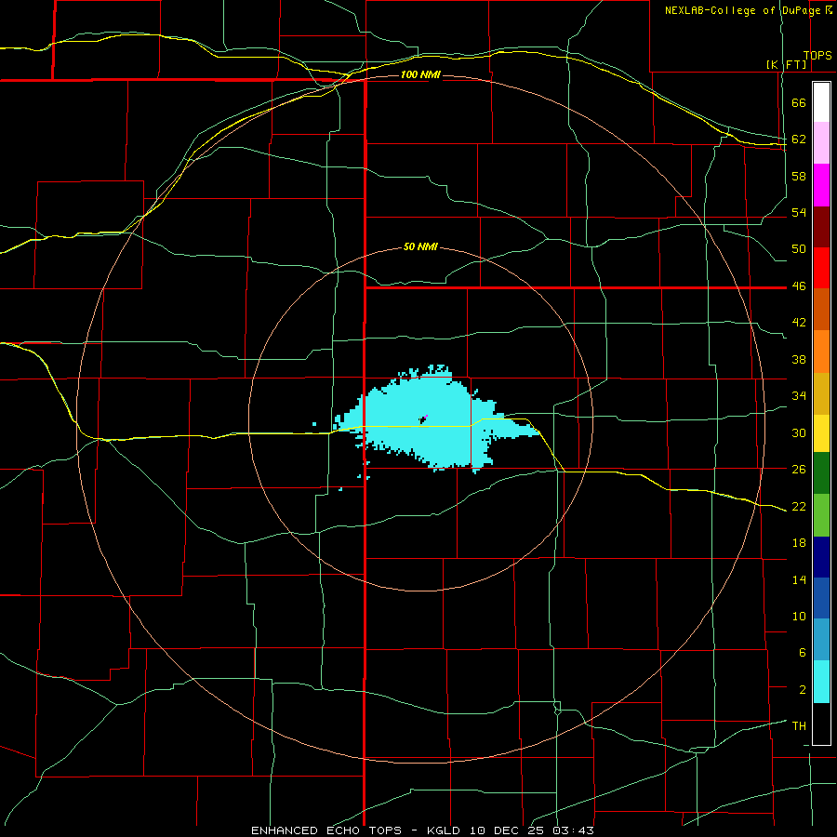Click the 38 legend value
The image size is (837, 837).
point(799,359)
